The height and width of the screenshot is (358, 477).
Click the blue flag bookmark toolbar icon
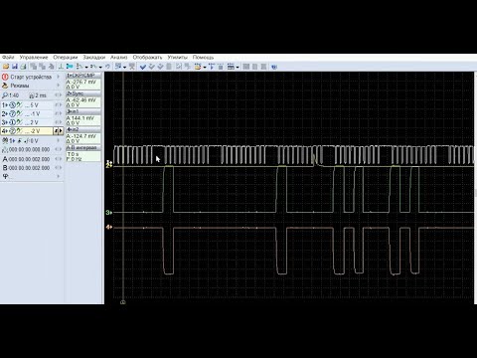(70, 67)
